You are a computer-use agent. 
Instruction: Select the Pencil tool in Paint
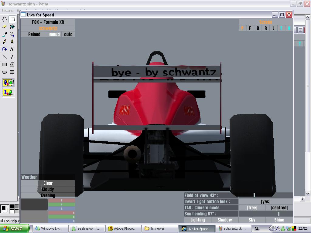(4, 42)
